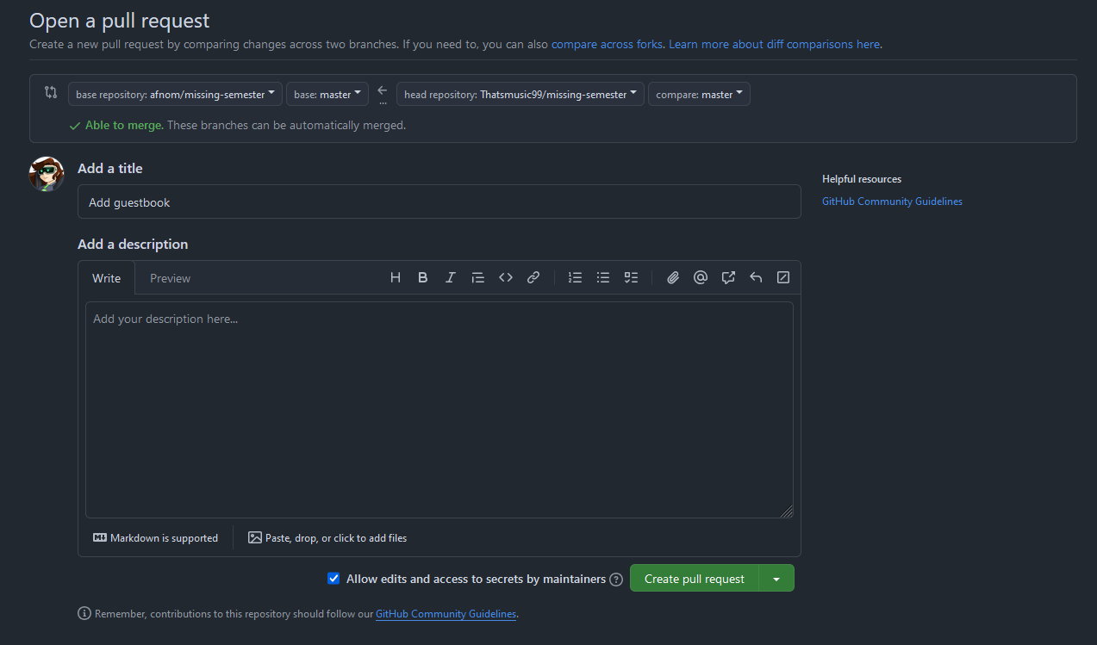
Task: Swap base and head with the compare arrows icon
Action: 51,91
